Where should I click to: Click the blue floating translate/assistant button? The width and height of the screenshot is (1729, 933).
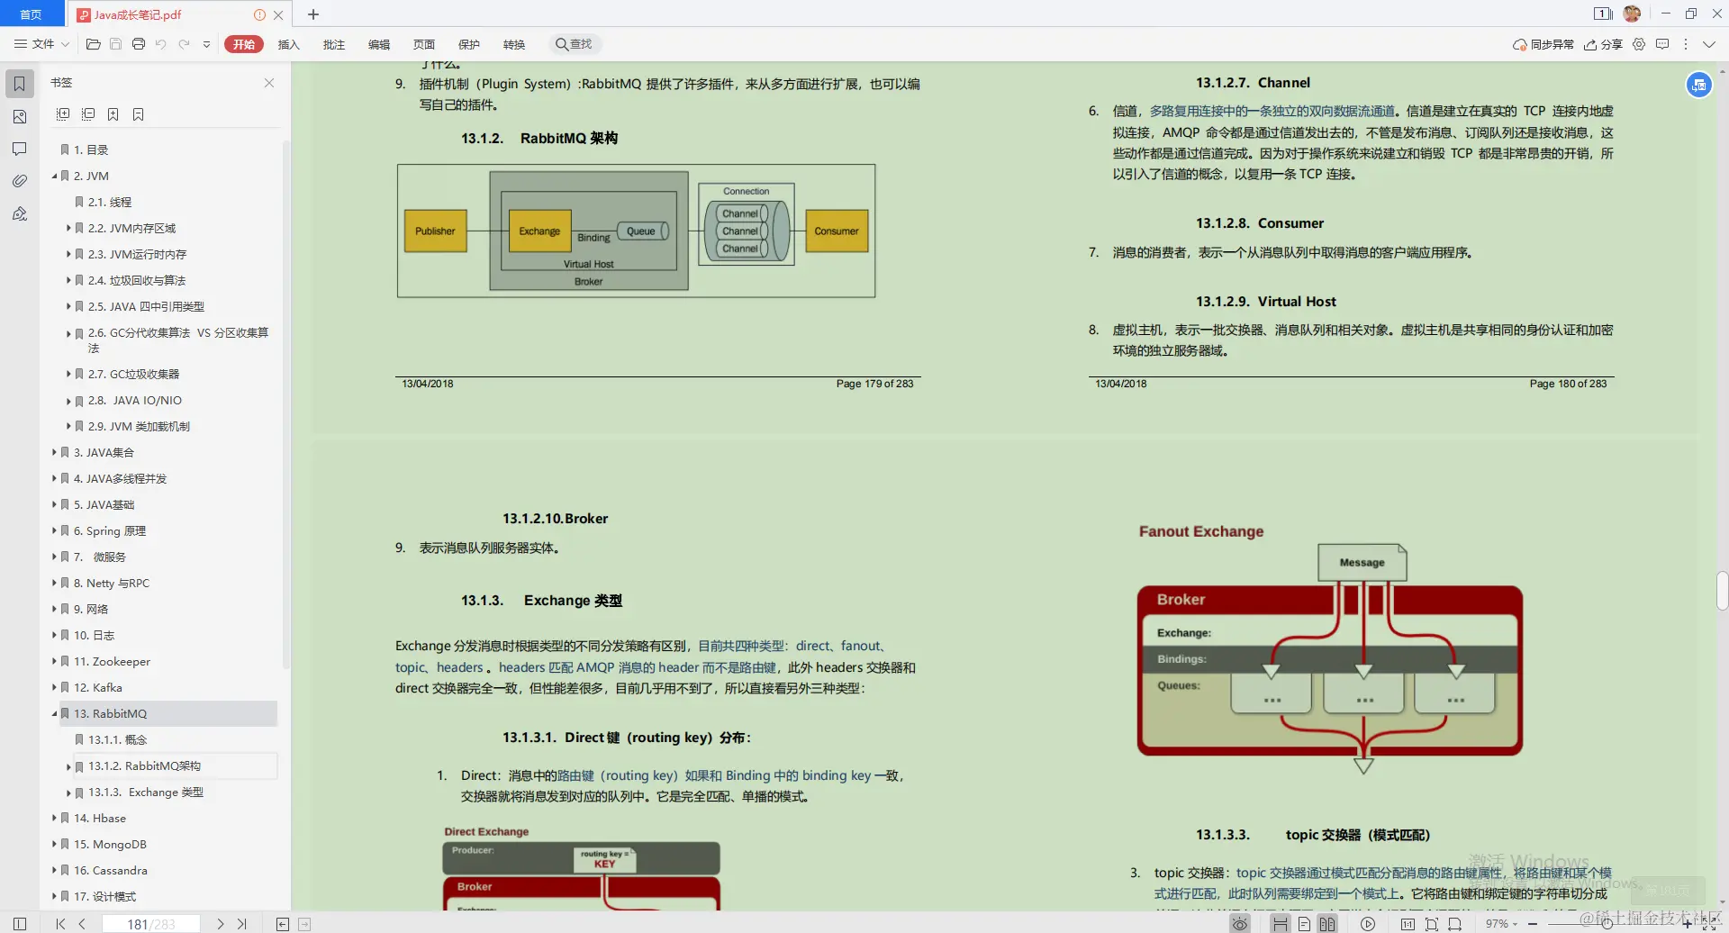pos(1698,86)
